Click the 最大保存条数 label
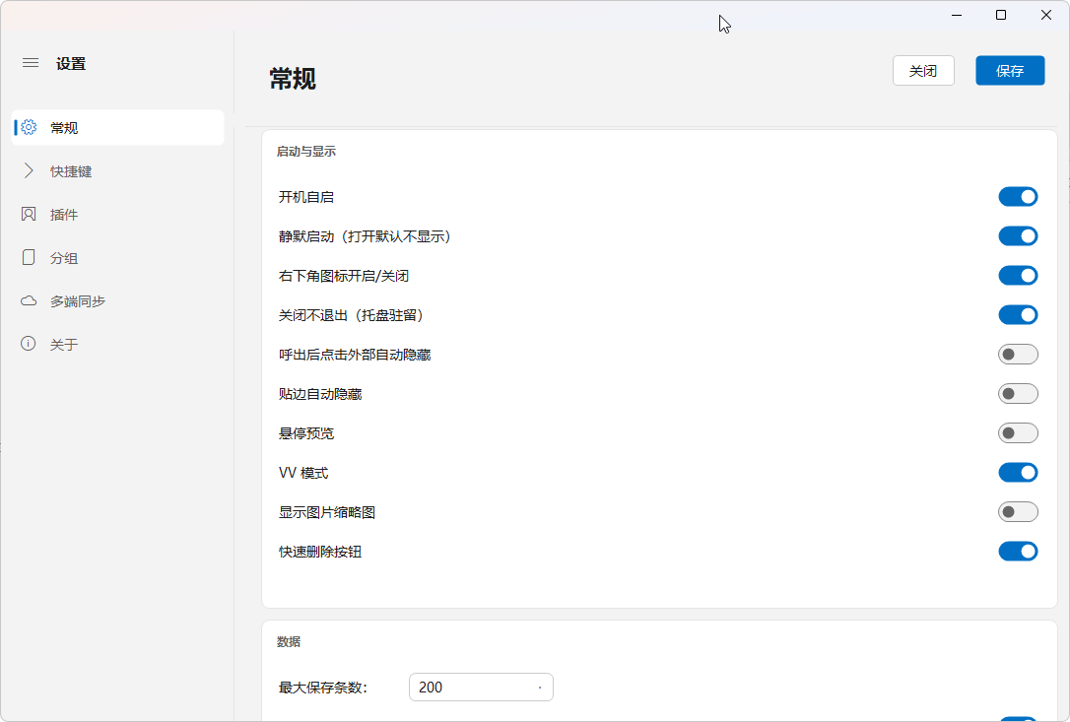The image size is (1070, 722). coord(323,688)
